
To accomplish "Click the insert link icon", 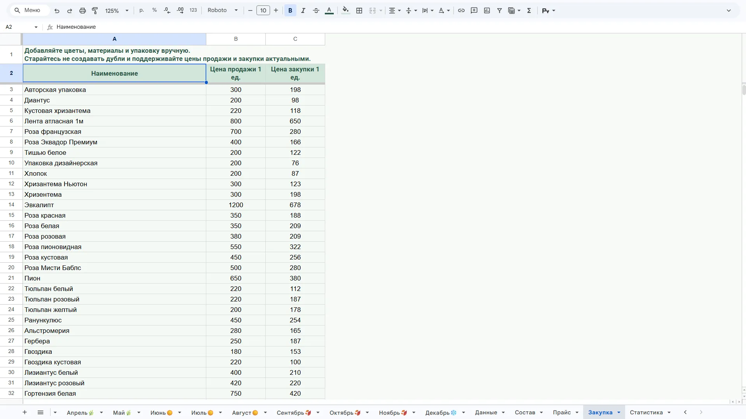I will (x=461, y=10).
